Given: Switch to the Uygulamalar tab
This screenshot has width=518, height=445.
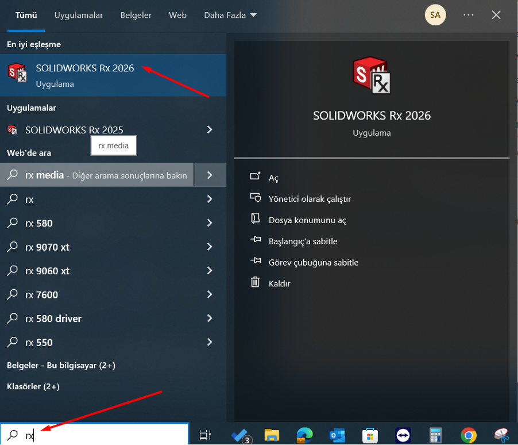Looking at the screenshot, I should [79, 15].
